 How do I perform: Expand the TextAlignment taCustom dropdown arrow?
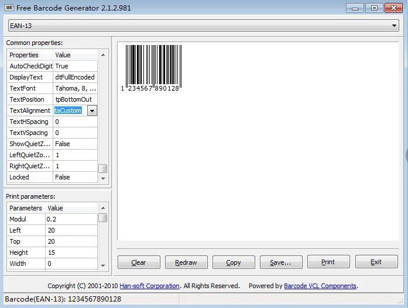(92, 110)
